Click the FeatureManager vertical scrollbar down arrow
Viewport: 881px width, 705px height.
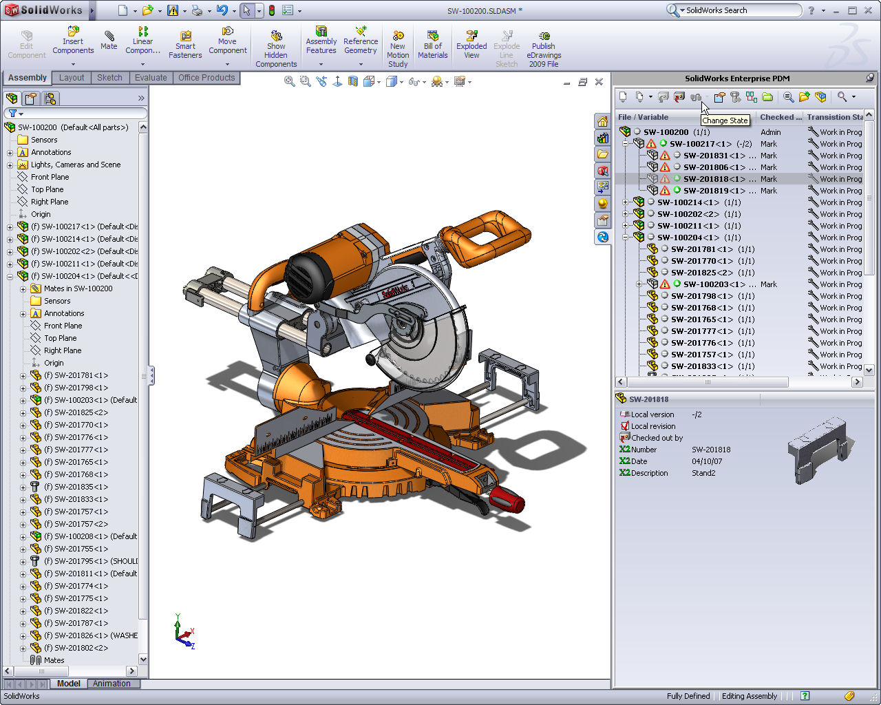click(x=143, y=659)
